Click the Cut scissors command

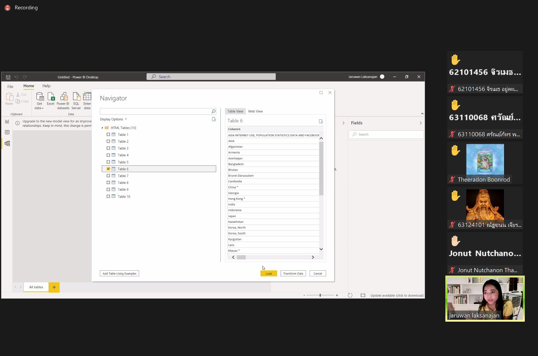tap(22, 95)
